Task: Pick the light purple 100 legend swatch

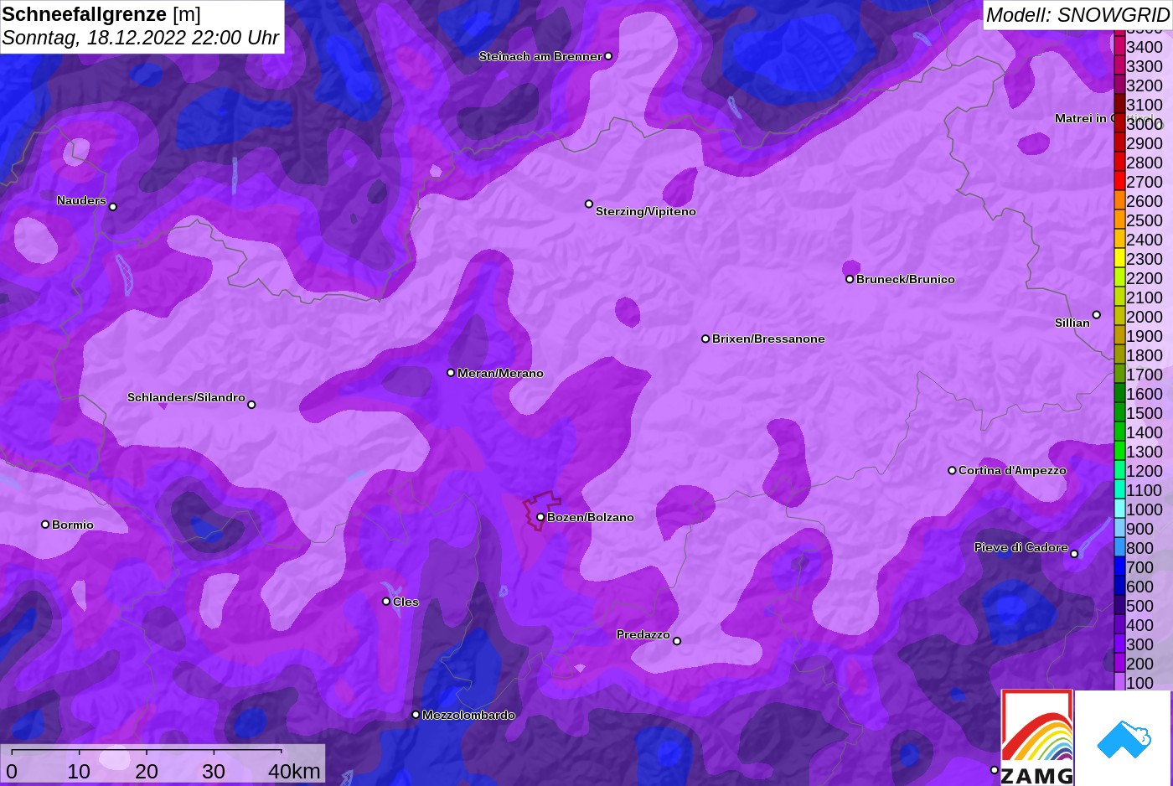Action: [1119, 682]
